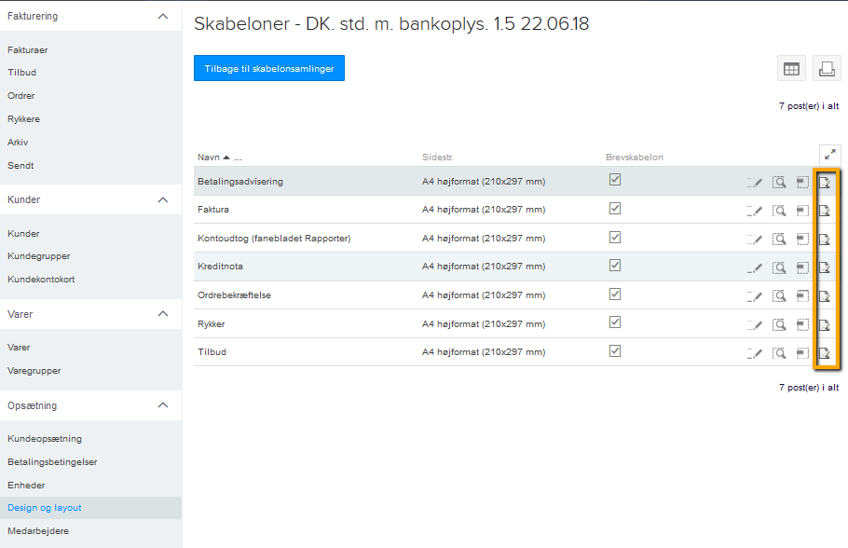Toggle the Brevskabelon checkbox for Kreditnota
The width and height of the screenshot is (848, 548).
click(x=614, y=267)
